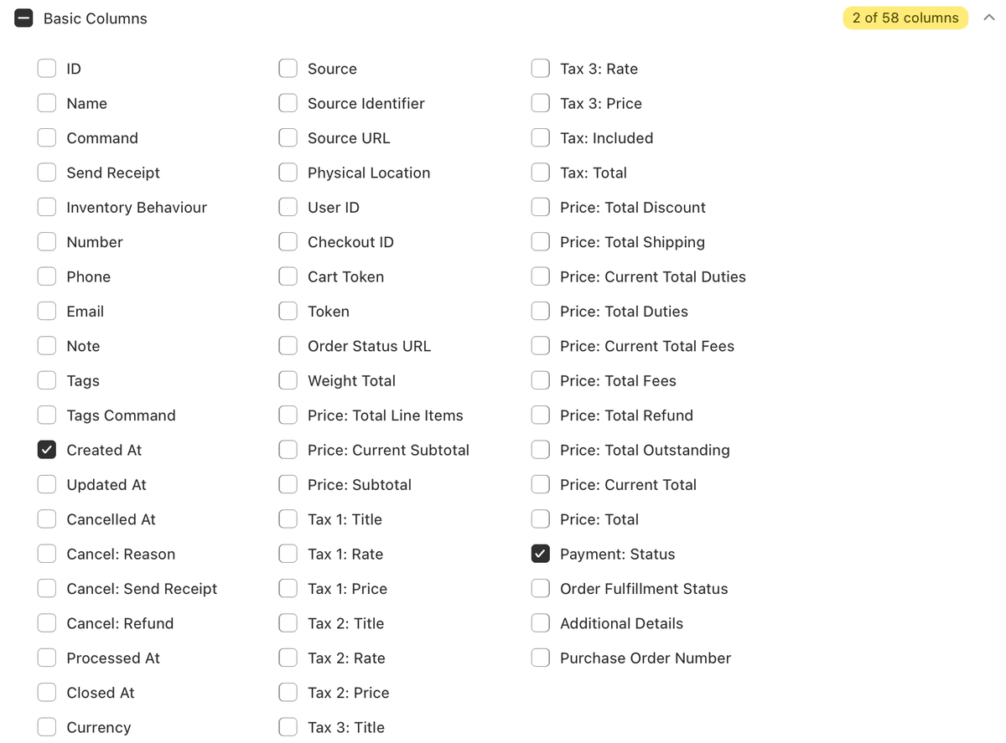Deselect all via Basic Columns minus checkbox
This screenshot has width=1006, height=743.
tap(23, 18)
